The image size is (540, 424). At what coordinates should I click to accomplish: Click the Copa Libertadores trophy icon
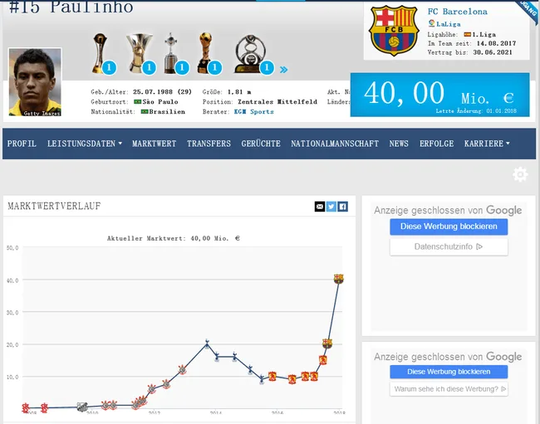tap(170, 53)
